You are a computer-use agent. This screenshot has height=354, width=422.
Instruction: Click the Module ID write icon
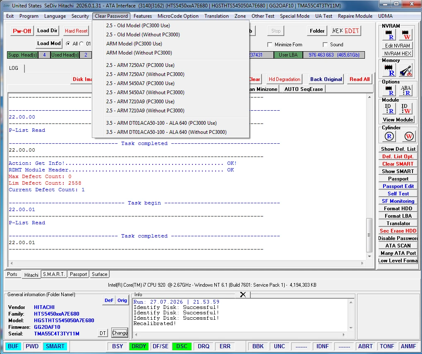[405, 109]
